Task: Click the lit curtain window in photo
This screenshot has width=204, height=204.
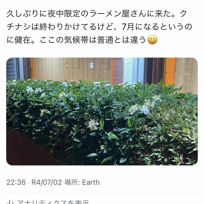Action: coord(71,69)
